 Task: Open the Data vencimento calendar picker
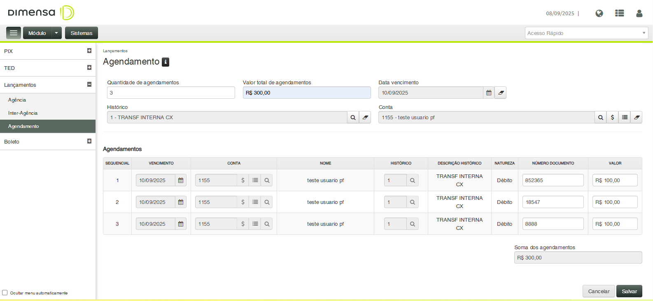(x=489, y=93)
